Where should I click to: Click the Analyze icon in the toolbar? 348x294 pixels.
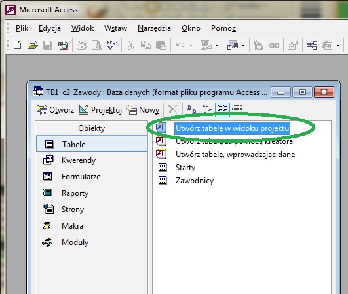[233, 45]
